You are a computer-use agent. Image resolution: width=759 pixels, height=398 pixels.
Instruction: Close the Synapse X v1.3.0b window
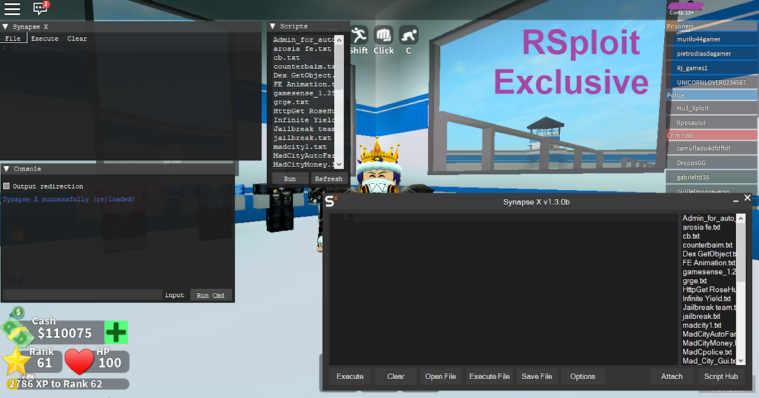(x=748, y=198)
